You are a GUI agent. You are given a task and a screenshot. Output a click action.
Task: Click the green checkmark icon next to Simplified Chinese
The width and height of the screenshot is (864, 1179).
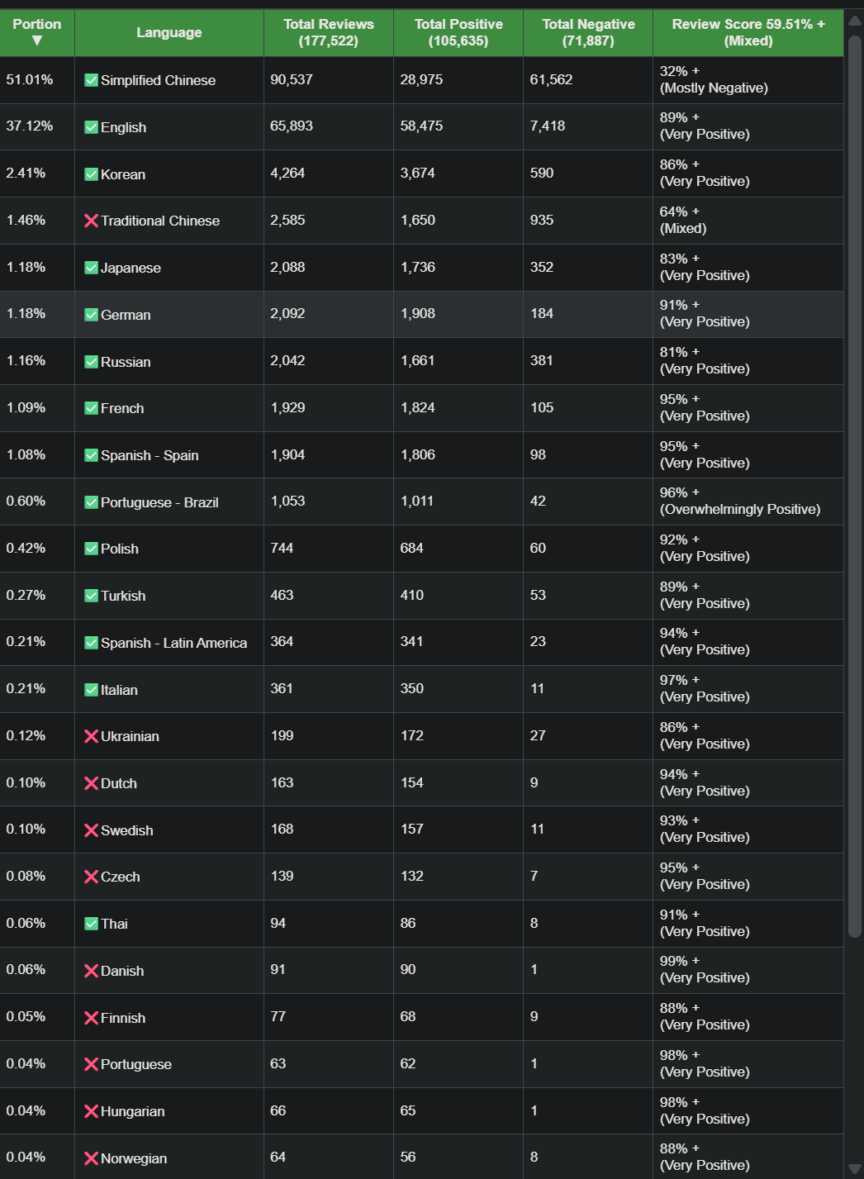[x=92, y=80]
